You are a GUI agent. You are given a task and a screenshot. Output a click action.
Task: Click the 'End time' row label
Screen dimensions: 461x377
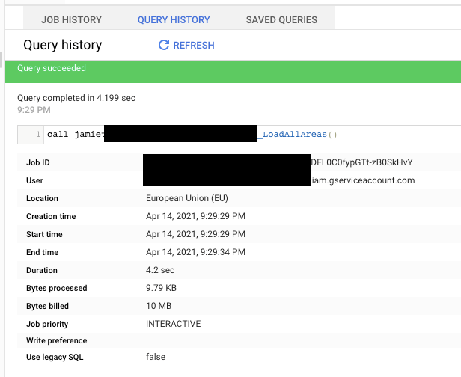[x=42, y=252]
